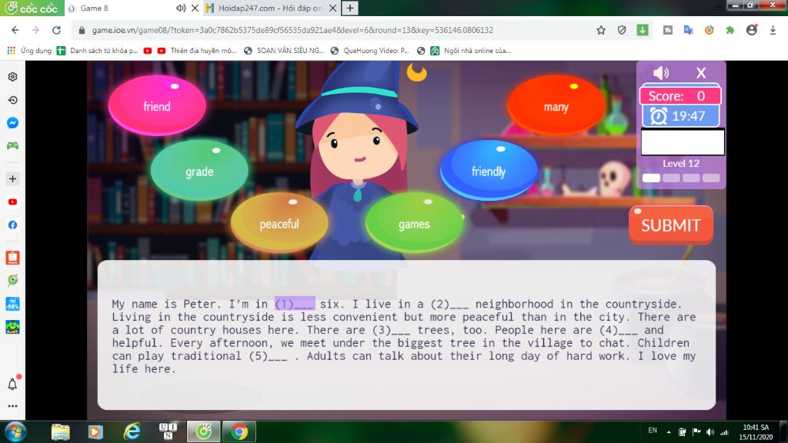Select the green "grade" word bubble
The image size is (788, 443).
pyautogui.click(x=199, y=171)
